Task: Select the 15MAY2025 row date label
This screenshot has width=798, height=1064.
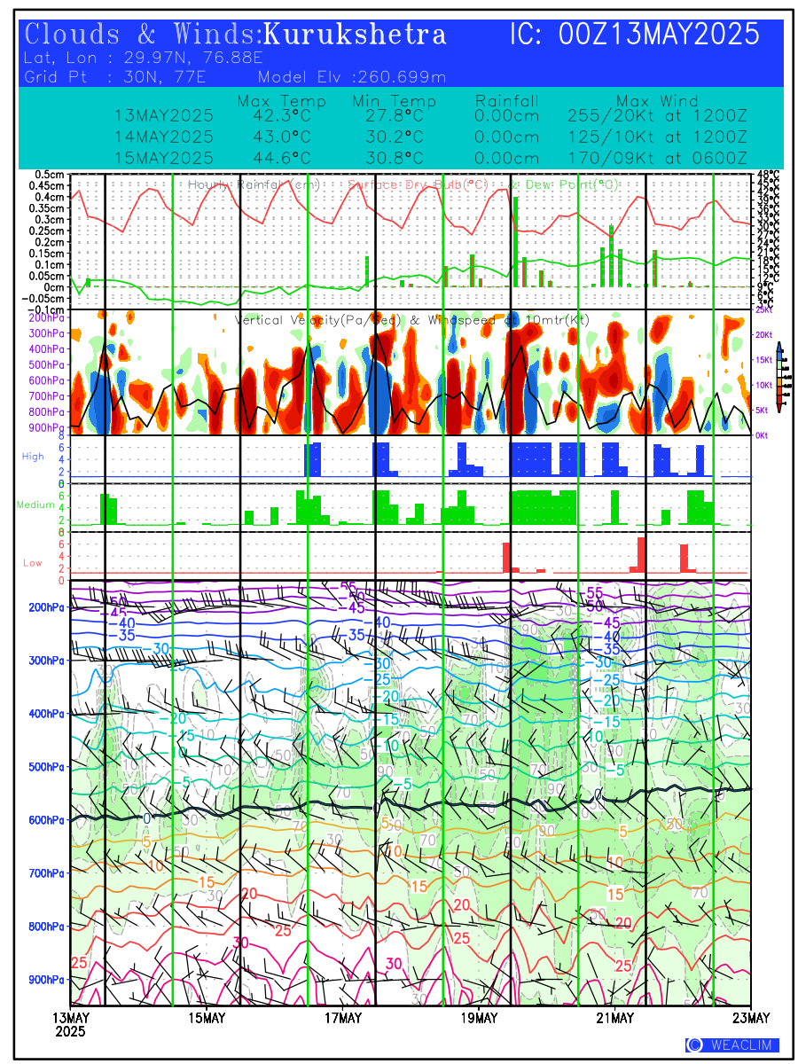Action: [x=164, y=158]
